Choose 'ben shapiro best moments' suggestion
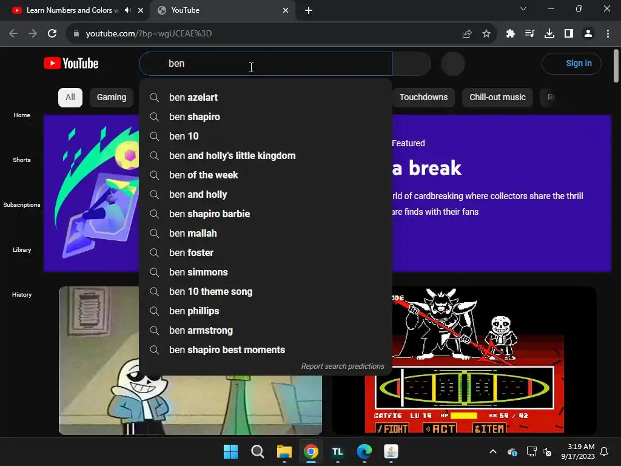Screen dimensions: 621x466 tap(266, 350)
